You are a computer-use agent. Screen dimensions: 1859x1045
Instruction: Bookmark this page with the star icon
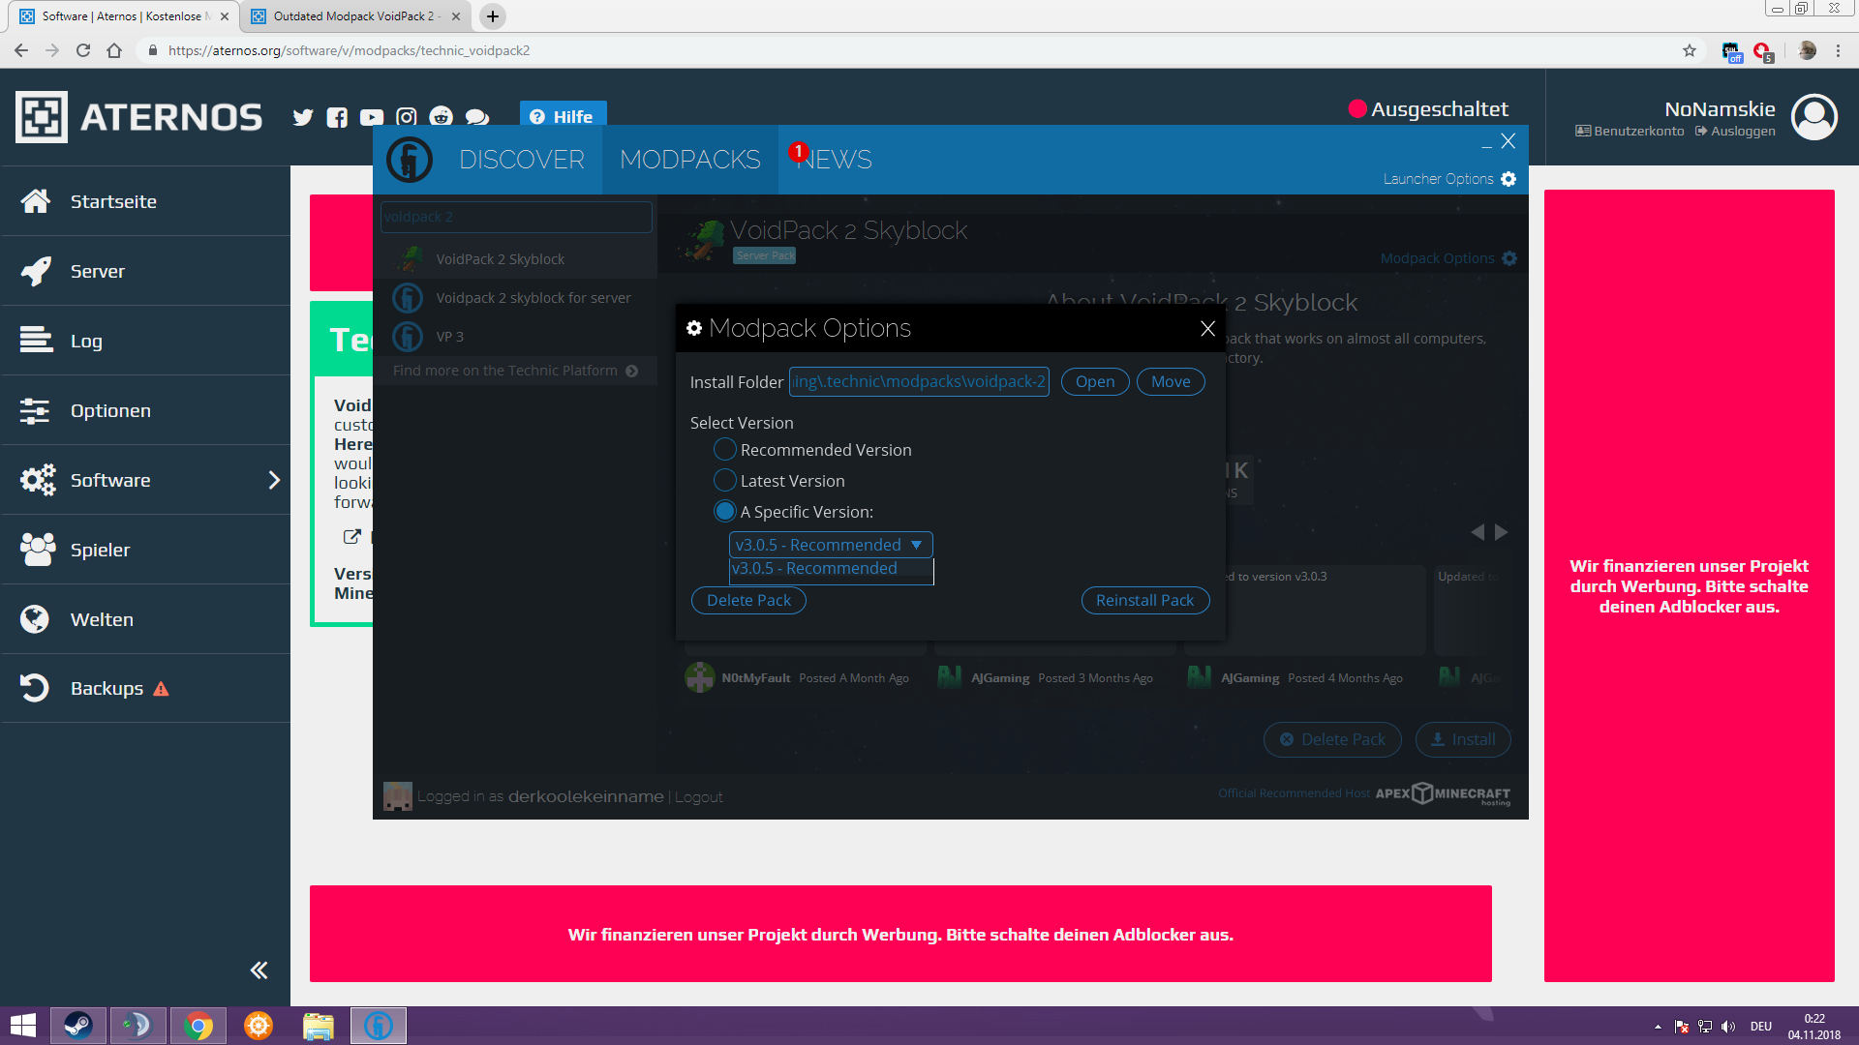pos(1690,50)
